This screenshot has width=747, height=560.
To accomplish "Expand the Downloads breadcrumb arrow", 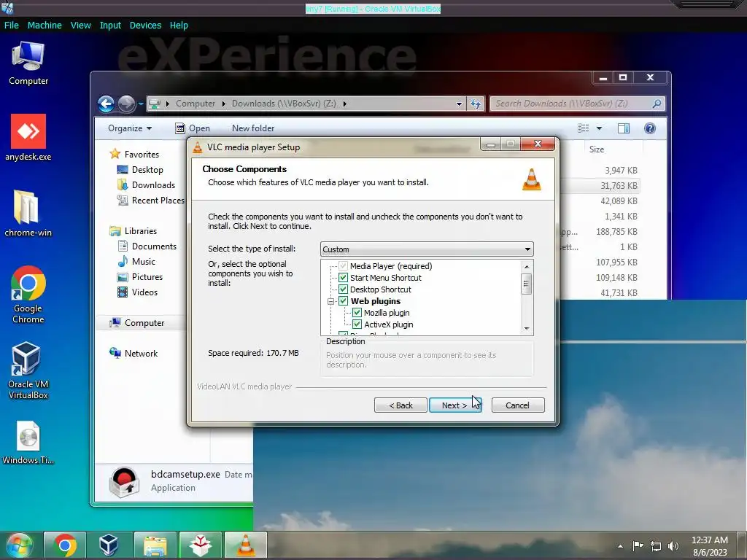I will click(x=344, y=104).
